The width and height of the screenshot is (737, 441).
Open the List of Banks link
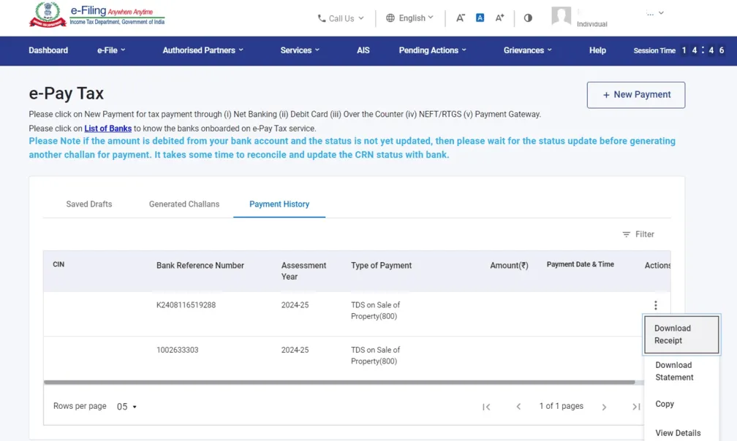pyautogui.click(x=107, y=127)
